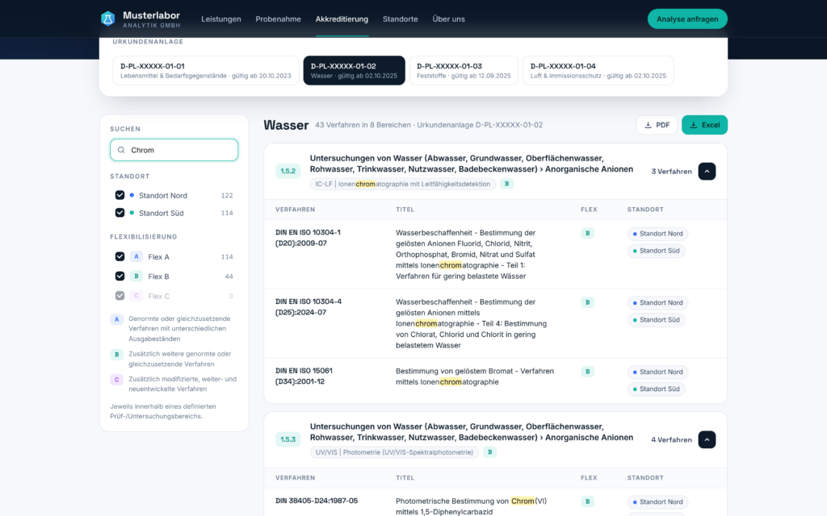827x516 pixels.
Task: Click the 1.5.2 section number badge
Action: pos(288,171)
